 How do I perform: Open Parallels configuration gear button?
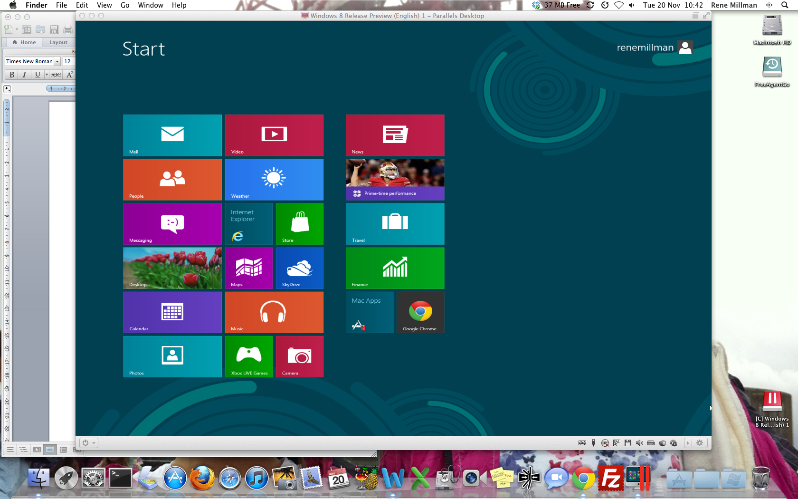click(x=700, y=443)
